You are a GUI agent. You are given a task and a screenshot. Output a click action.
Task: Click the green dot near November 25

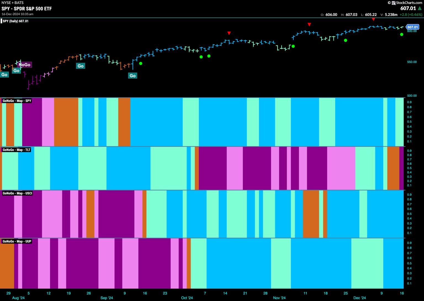(346, 41)
